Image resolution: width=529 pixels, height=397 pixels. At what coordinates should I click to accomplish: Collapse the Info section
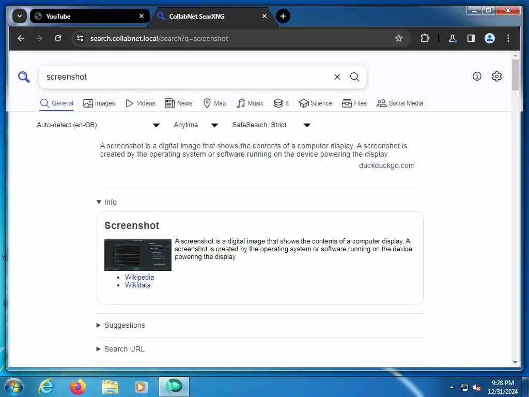(x=106, y=202)
